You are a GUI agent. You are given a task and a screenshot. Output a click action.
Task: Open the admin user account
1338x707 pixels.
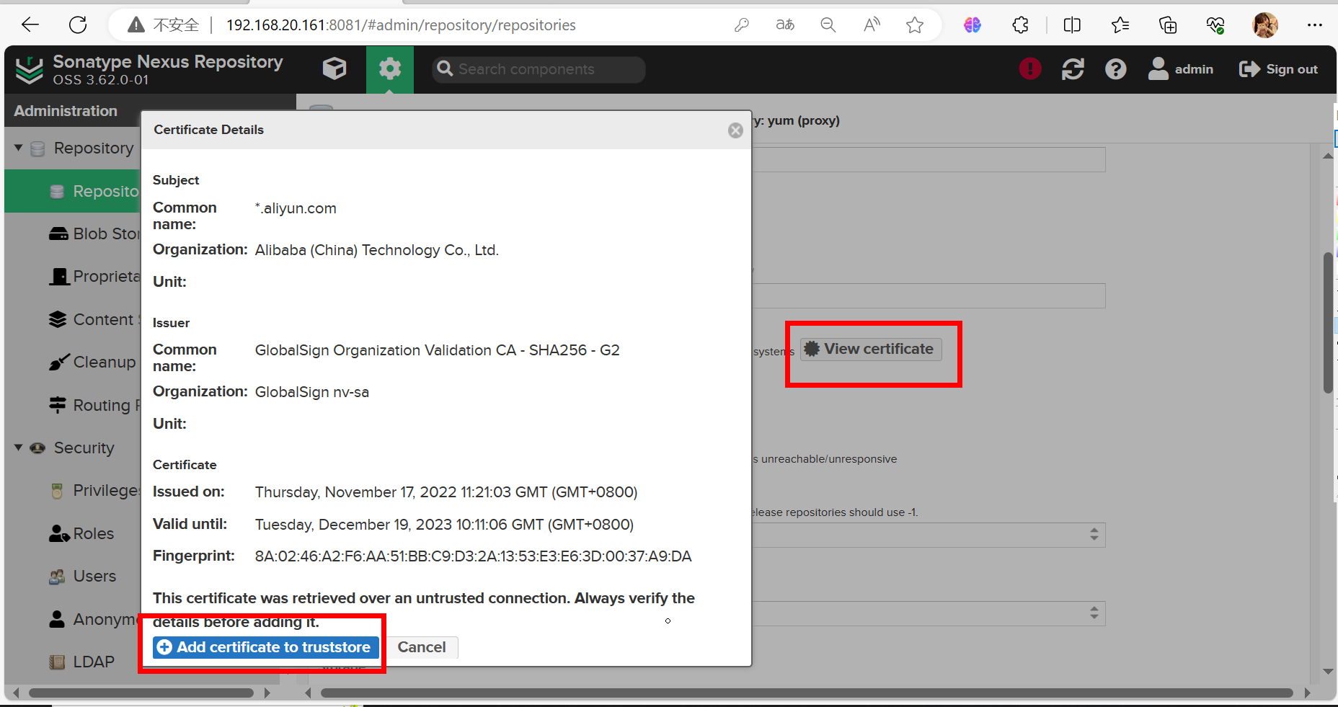pos(1181,69)
